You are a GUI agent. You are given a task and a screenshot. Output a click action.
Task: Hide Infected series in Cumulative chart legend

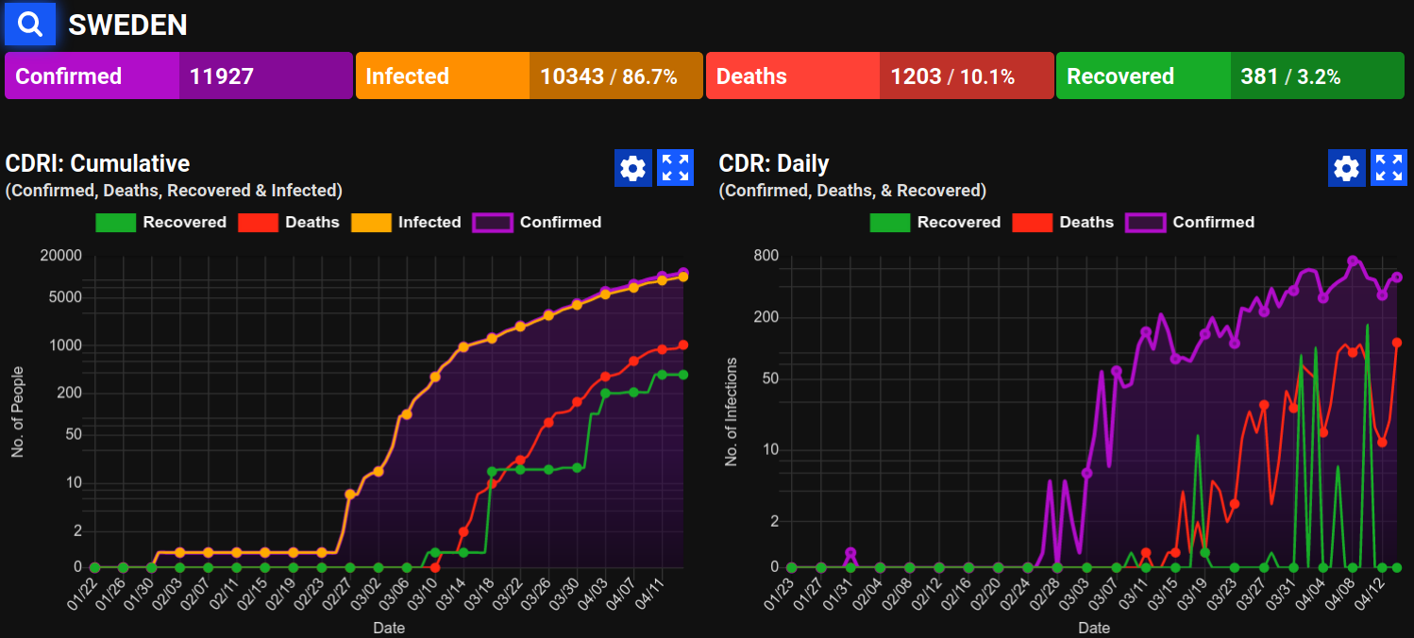point(406,223)
